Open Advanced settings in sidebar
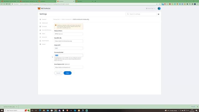Viewport: 199px width, 112px height. 45,23
